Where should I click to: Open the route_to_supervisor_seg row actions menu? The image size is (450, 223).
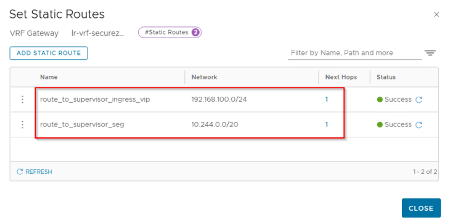point(22,124)
